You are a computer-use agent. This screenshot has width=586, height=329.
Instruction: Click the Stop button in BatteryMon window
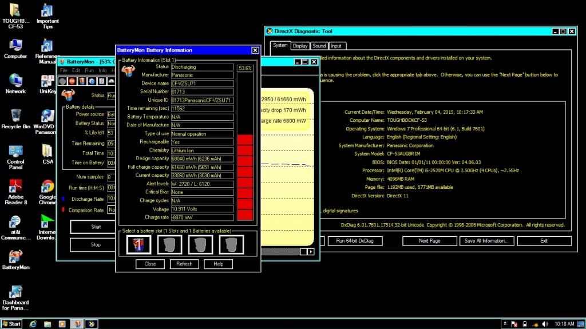tap(93, 245)
